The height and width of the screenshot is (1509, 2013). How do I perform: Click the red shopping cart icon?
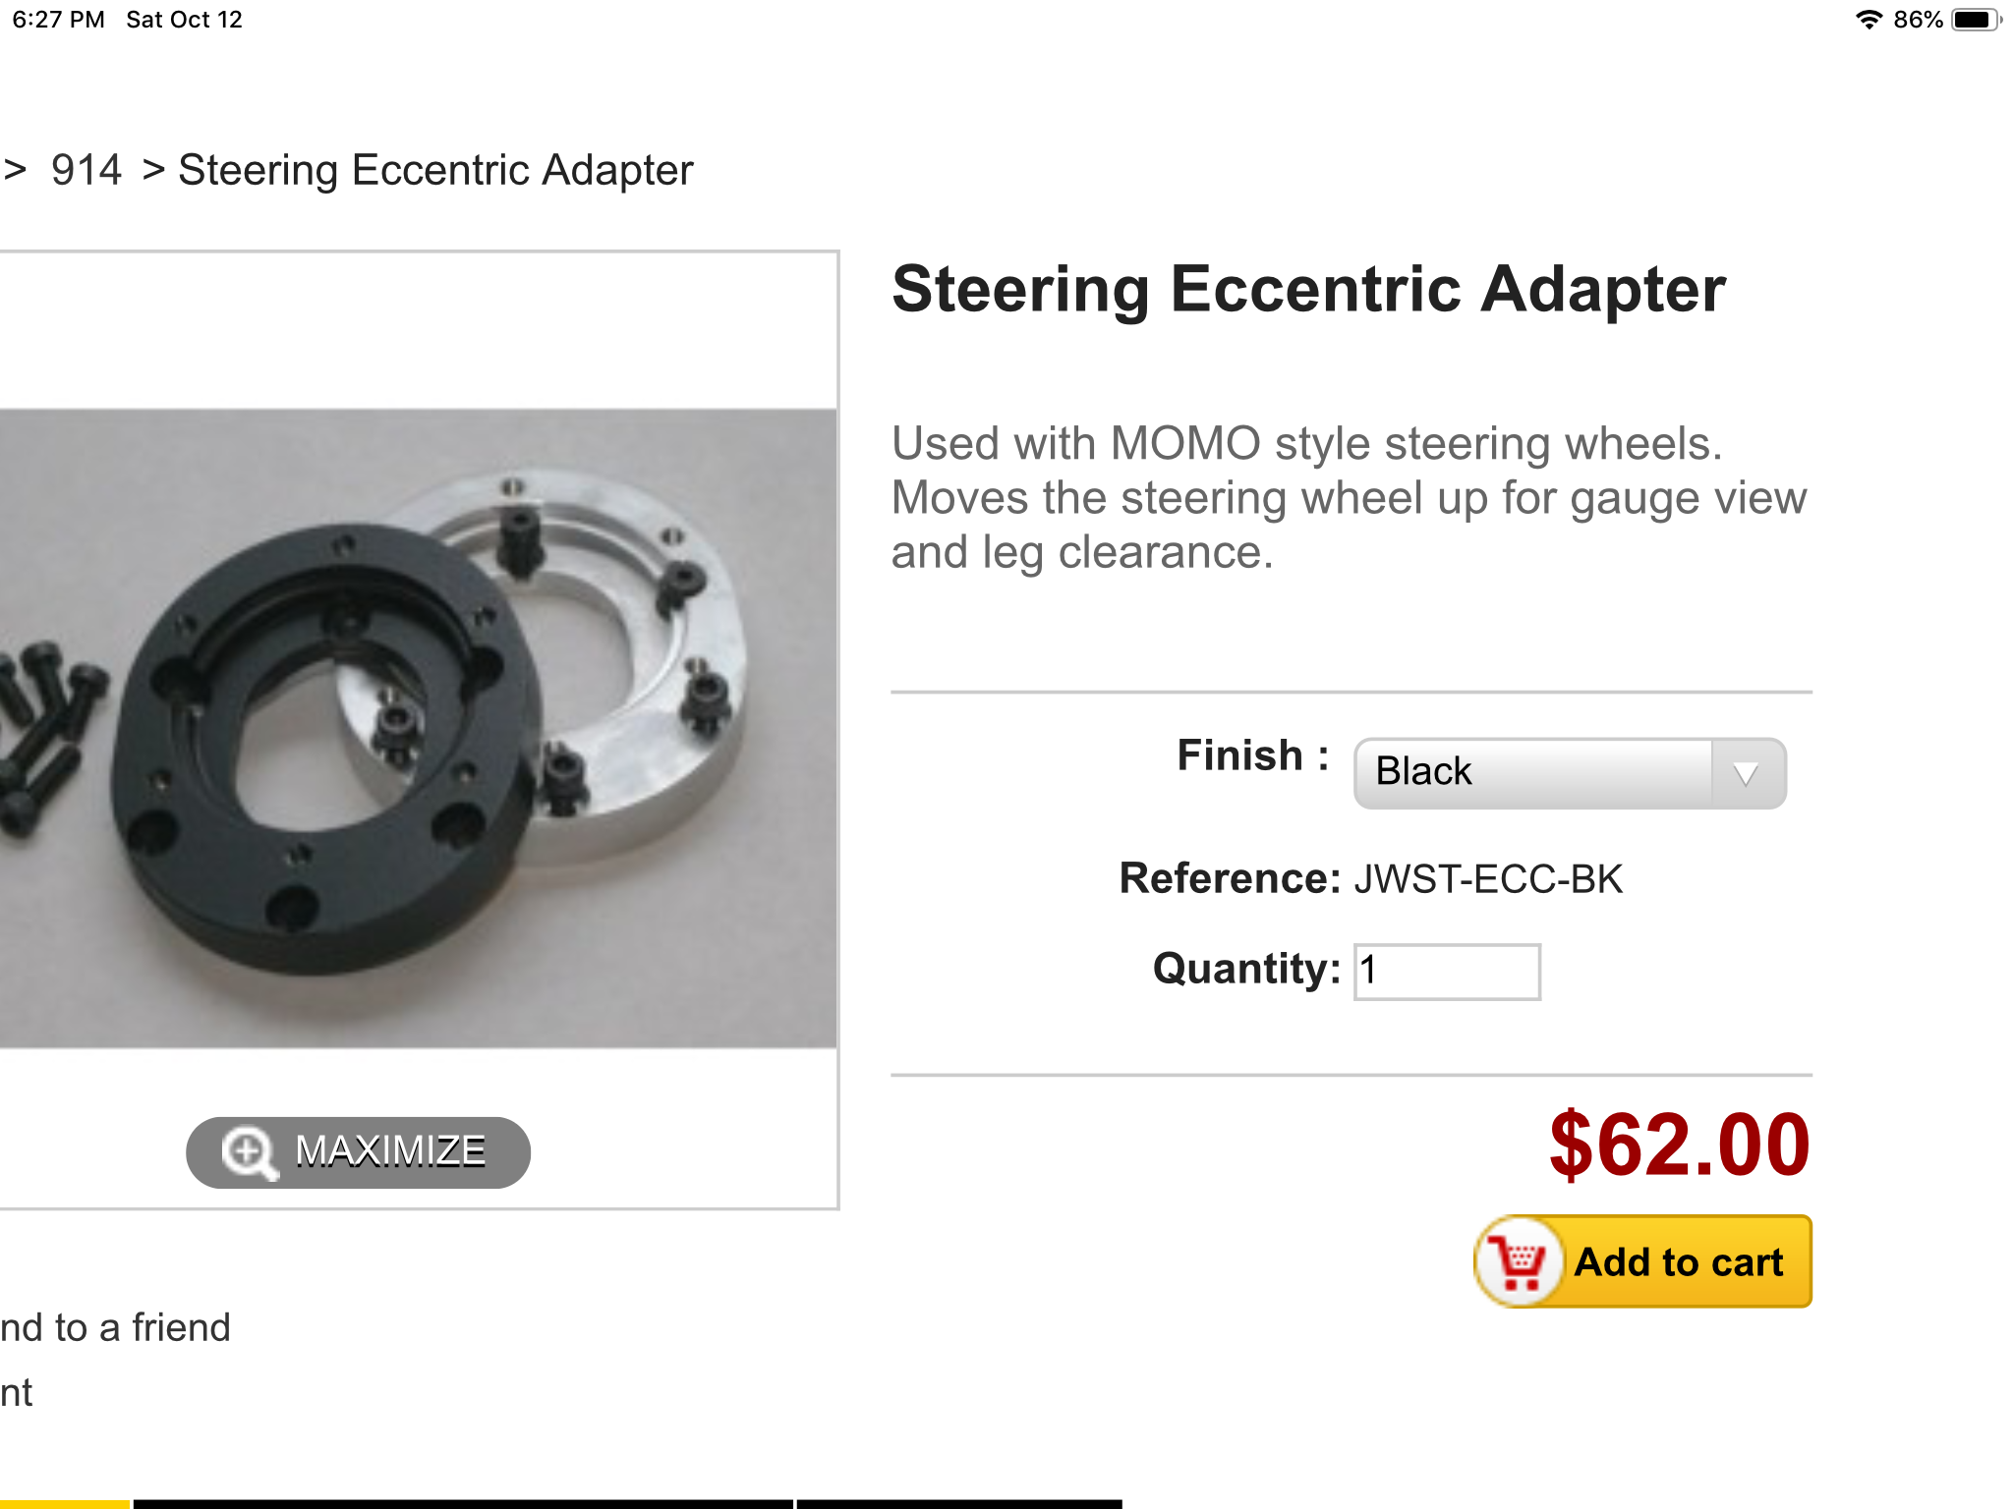pos(1520,1262)
